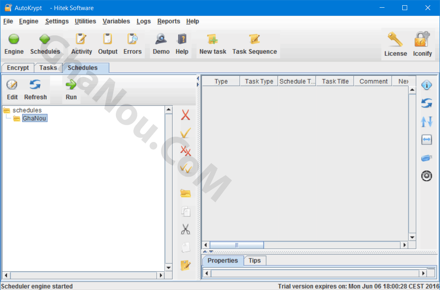Open the Help book icon in the toolbar
The image size is (440, 290).
[x=182, y=39]
